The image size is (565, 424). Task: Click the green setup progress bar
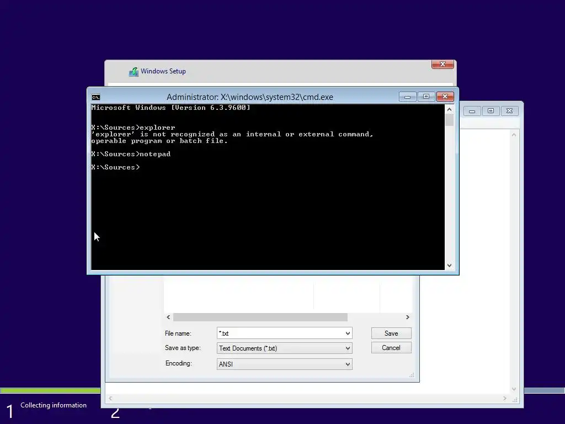pyautogui.click(x=50, y=390)
